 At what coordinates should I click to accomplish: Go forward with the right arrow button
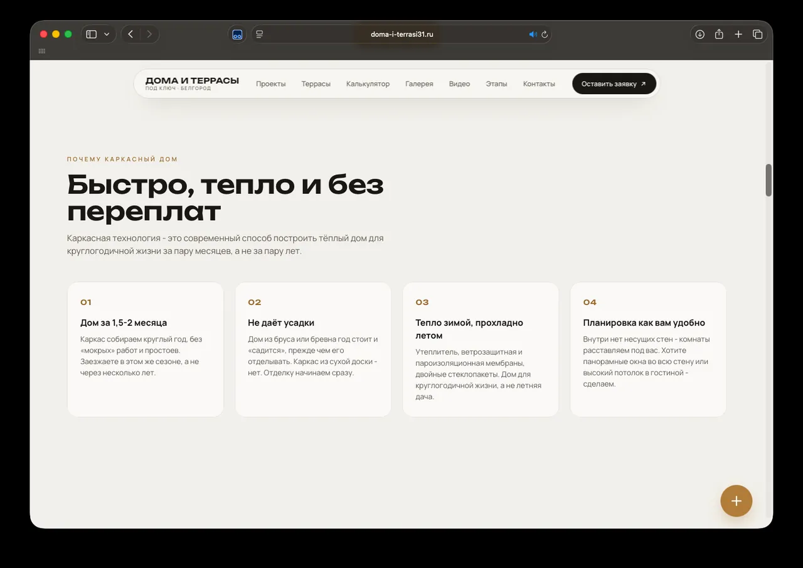tap(149, 35)
